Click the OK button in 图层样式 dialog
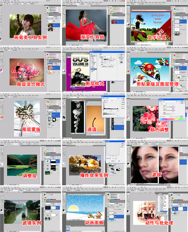Viewport: 188px width, 232px height. pos(121,54)
